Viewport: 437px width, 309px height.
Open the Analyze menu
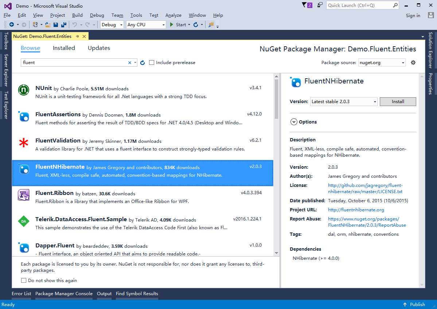173,15
